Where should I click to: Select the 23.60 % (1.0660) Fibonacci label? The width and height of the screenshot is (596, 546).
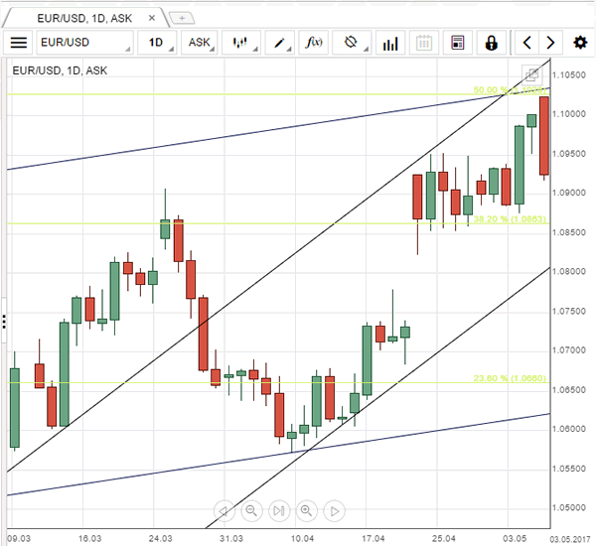pos(510,378)
